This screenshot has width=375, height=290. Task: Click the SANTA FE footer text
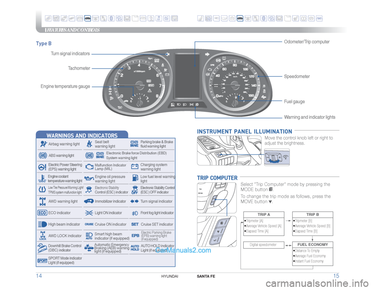[206, 276]
